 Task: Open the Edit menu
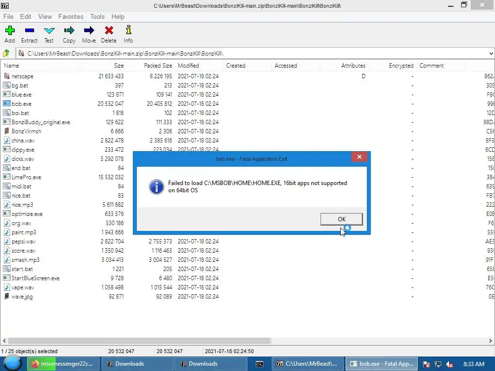[26, 16]
